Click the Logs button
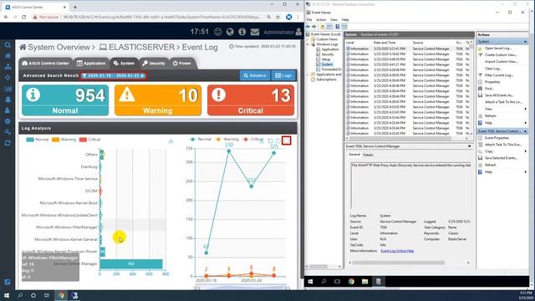Viewport: 535px width, 301px height. point(283,75)
